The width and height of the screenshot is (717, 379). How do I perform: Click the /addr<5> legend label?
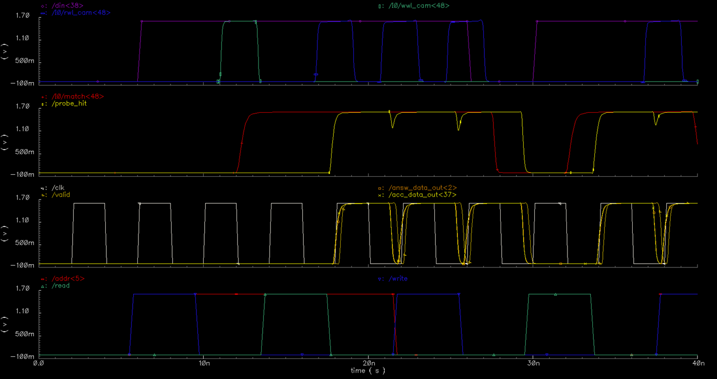click(x=67, y=278)
